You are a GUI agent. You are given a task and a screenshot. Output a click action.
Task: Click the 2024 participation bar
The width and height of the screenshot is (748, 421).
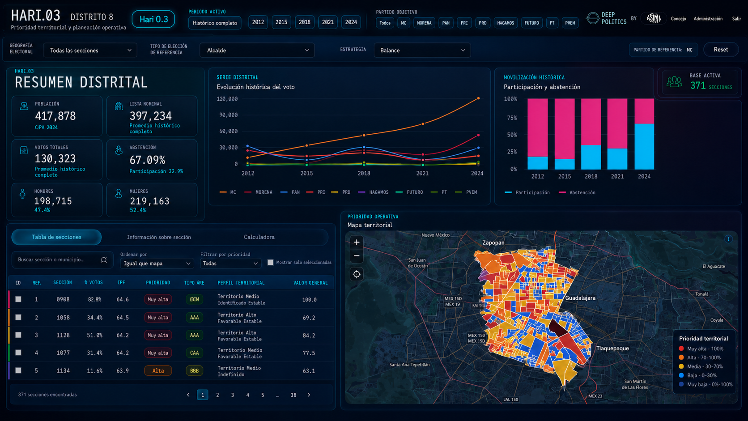pos(644,147)
